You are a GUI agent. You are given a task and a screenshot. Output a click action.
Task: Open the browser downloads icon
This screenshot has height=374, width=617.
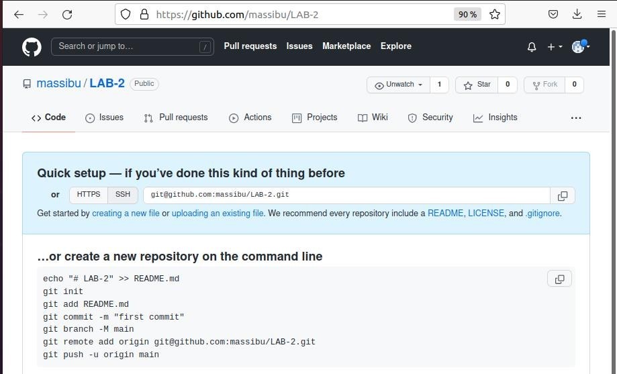[577, 15]
